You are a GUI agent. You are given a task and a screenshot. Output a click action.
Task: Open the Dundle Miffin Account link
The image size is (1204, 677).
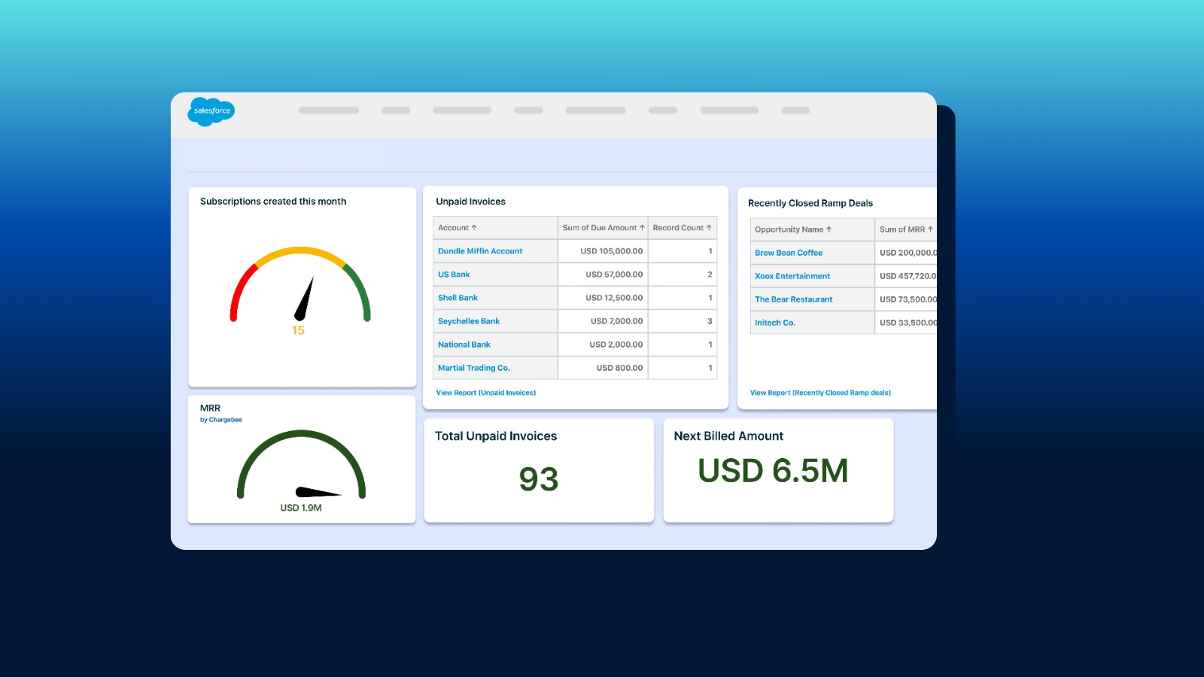pyautogui.click(x=480, y=251)
